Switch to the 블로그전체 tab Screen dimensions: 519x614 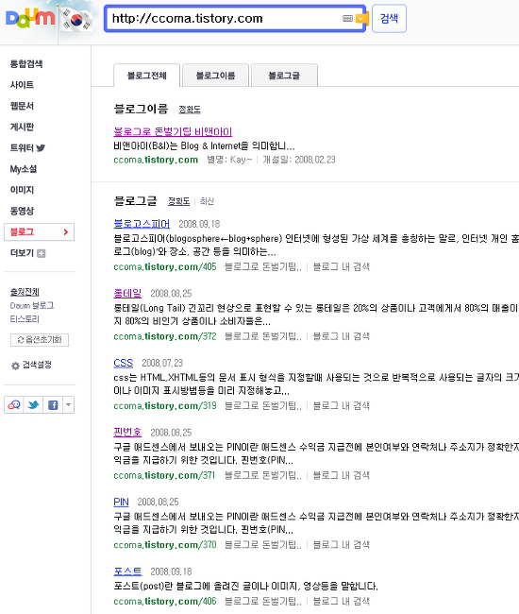146,76
